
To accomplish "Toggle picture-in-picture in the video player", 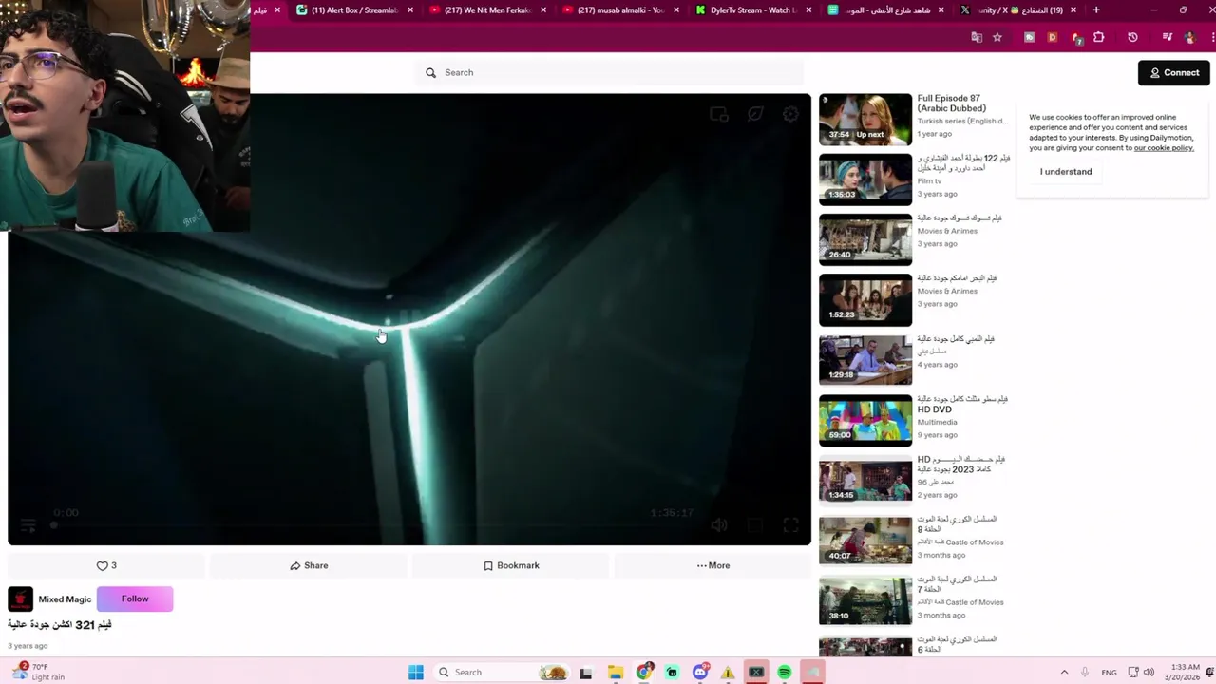I will 754,525.
